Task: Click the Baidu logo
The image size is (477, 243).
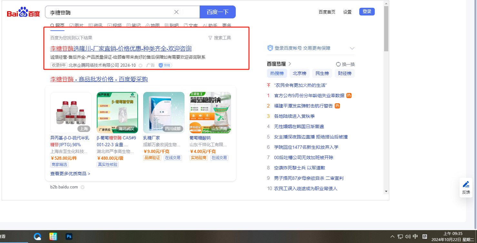Action: 23,13
